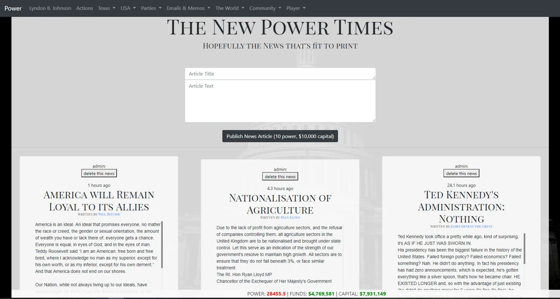Open the Parties dropdown menu
Screen dimensions: 560x299
(151, 8)
